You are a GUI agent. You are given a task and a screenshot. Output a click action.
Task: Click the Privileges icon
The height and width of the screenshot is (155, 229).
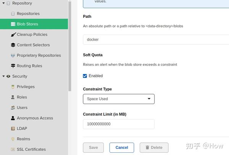click(x=13, y=87)
